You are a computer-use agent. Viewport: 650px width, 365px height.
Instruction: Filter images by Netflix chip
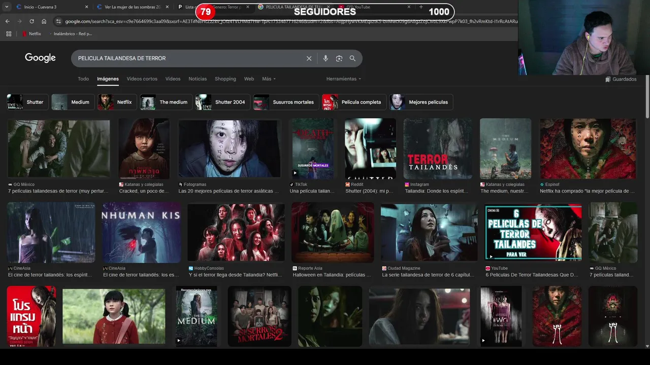click(117, 102)
